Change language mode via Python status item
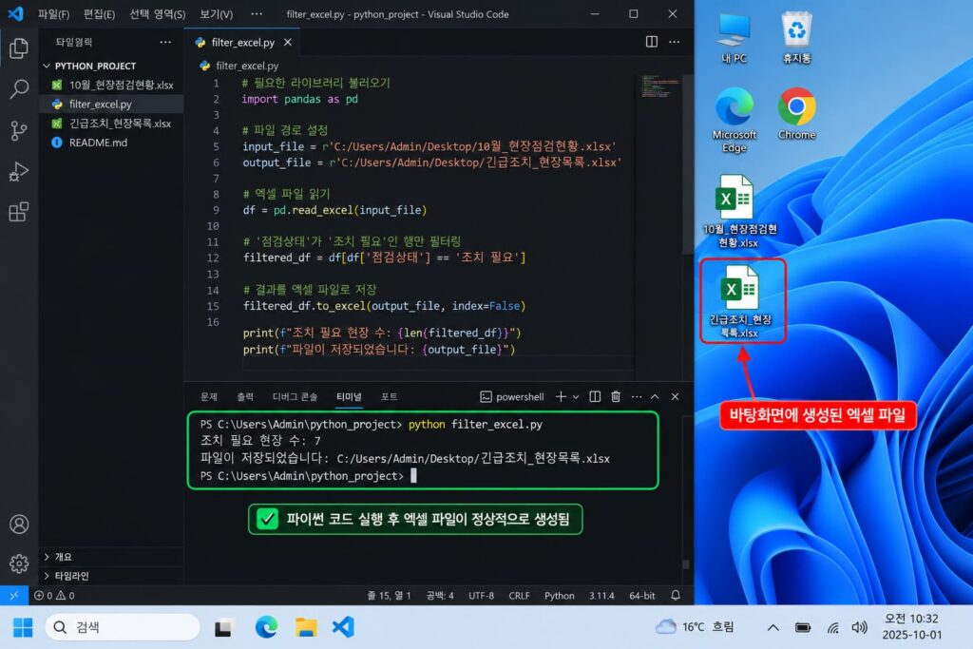The image size is (973, 649). [559, 596]
